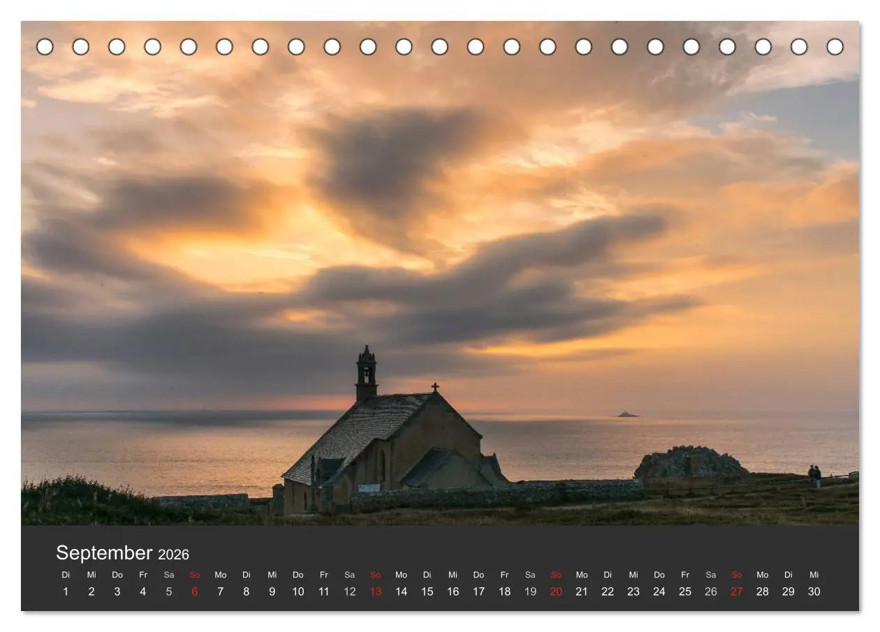Select day 28 in the calendar strip
This screenshot has height=632, width=880.
tap(763, 591)
